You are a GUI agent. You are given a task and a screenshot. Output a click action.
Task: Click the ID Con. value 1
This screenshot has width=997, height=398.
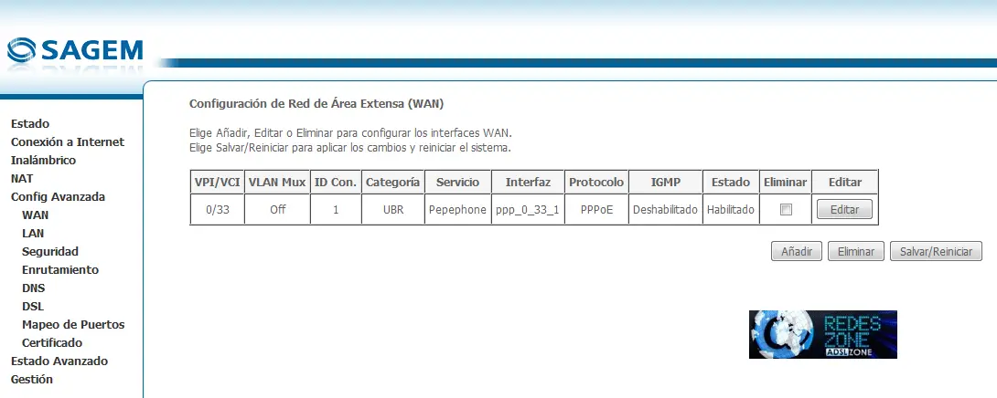point(336,209)
